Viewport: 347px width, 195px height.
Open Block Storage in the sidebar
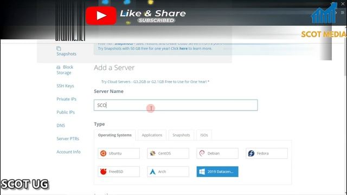[x=65, y=70]
